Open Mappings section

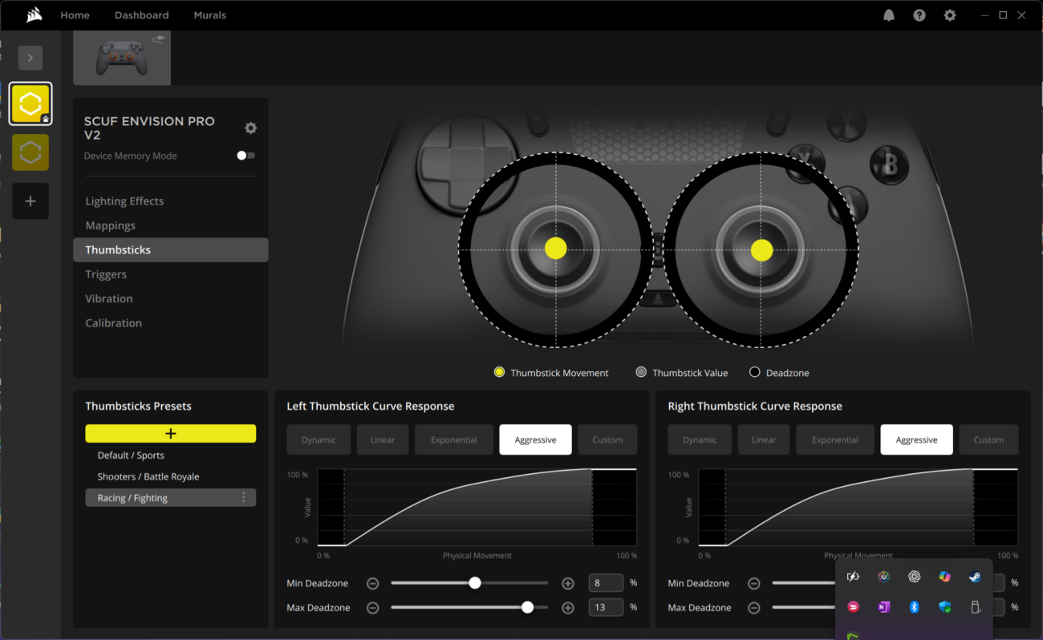click(x=111, y=225)
